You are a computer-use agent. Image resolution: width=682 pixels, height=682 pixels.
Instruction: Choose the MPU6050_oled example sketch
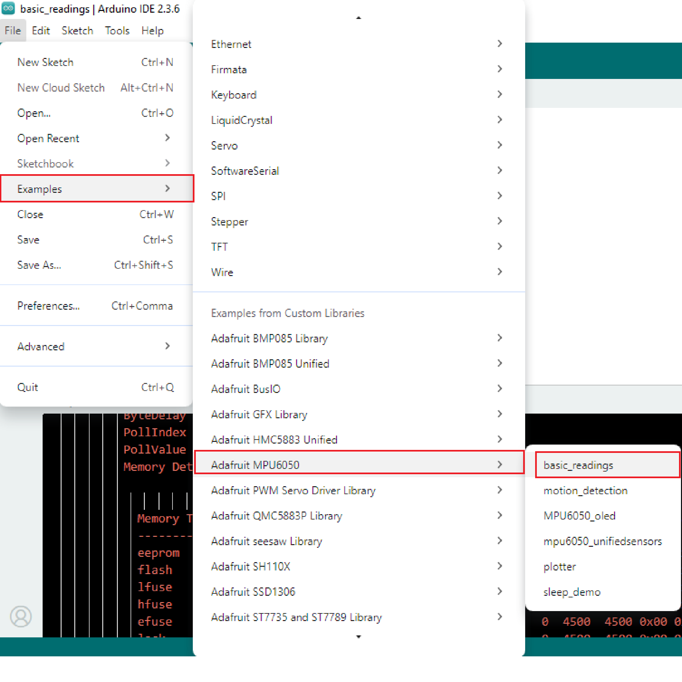point(579,516)
